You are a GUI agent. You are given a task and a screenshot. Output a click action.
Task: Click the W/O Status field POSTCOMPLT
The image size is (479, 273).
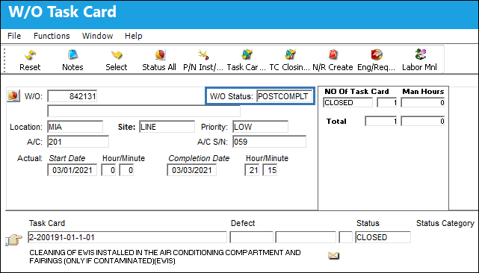[x=285, y=96]
